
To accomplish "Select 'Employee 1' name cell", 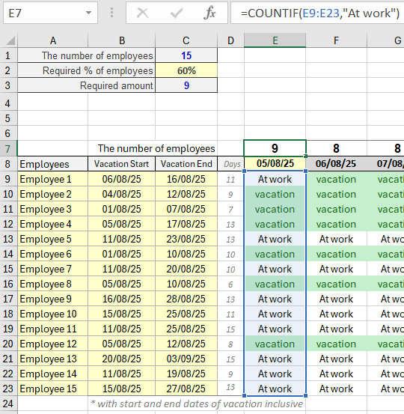I will tap(53, 179).
